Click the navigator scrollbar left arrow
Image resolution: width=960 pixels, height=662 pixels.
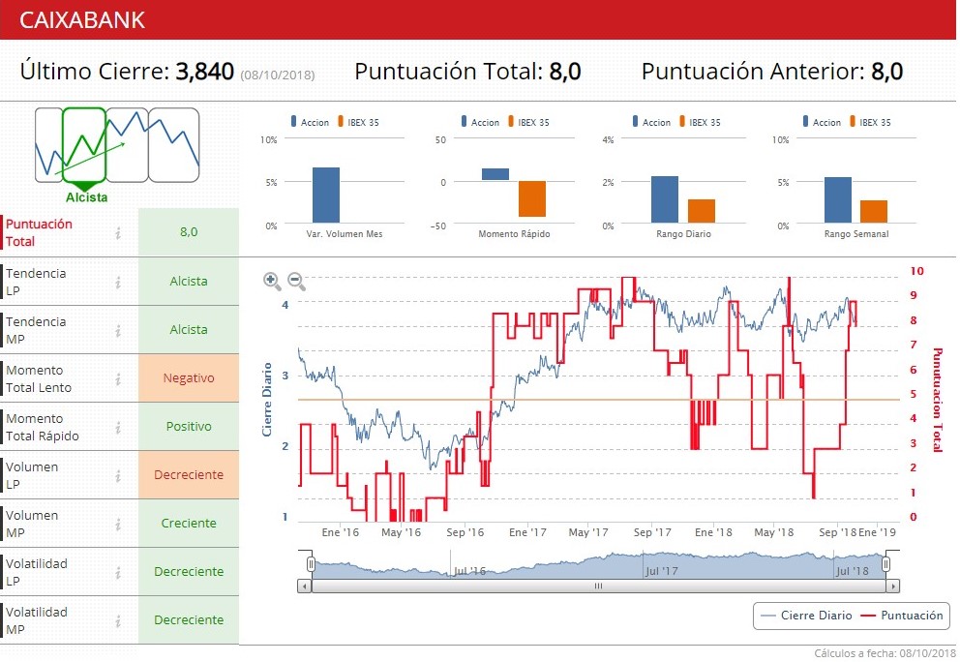304,587
